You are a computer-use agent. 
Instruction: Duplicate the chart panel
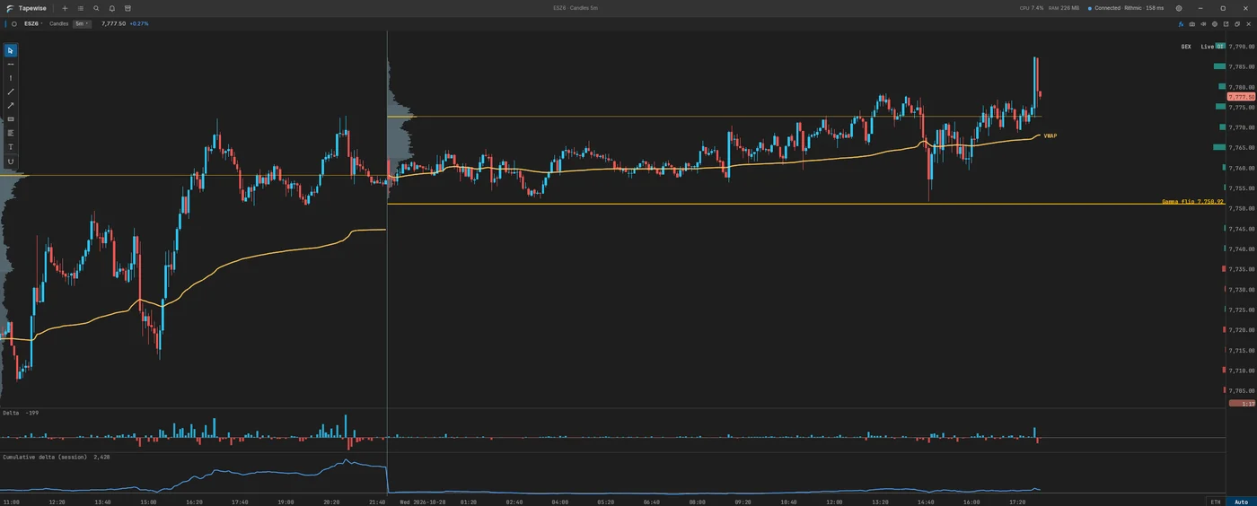[1237, 24]
